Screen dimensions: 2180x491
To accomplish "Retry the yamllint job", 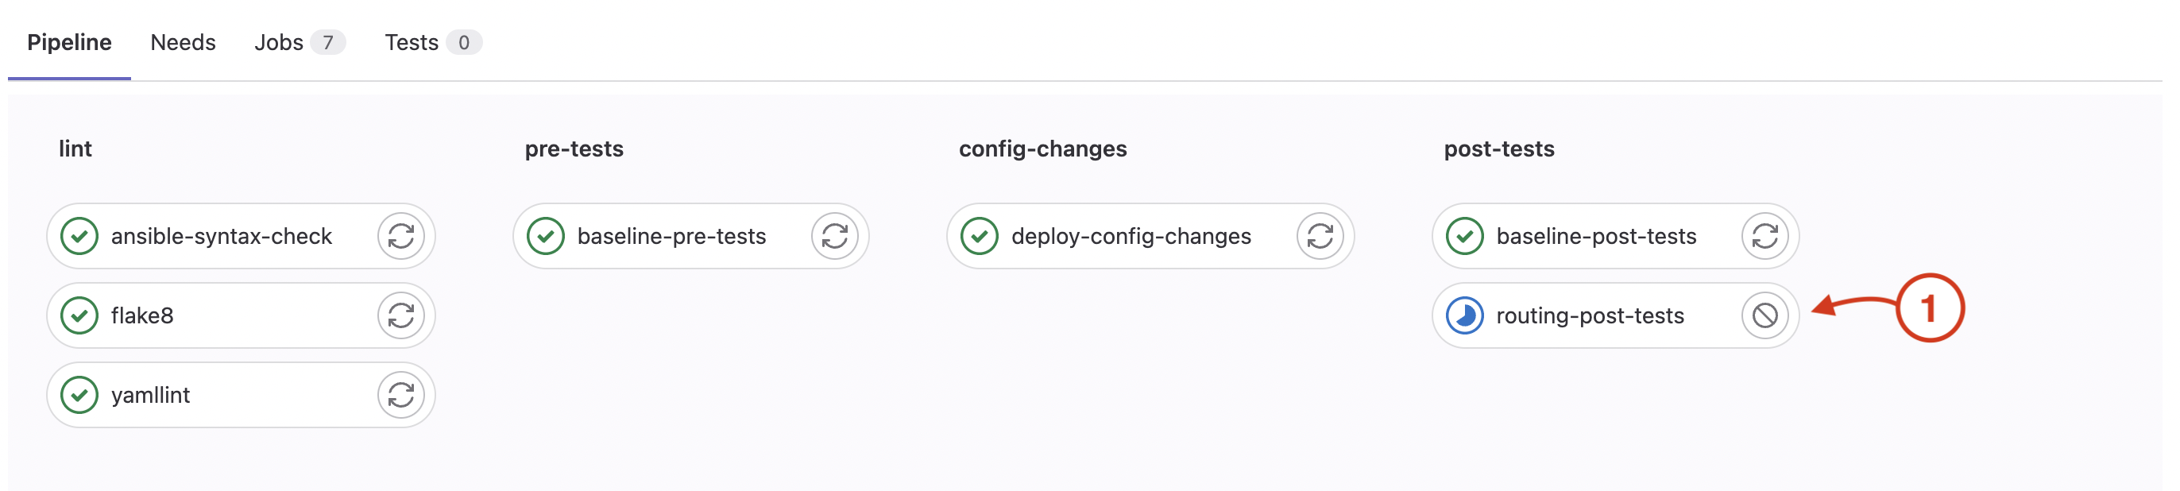I will pyautogui.click(x=400, y=396).
